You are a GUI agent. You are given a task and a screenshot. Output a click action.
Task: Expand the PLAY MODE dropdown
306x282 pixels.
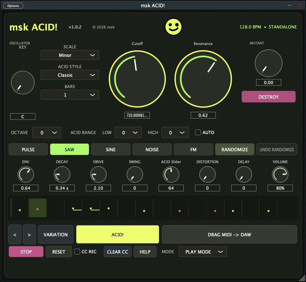(203, 252)
